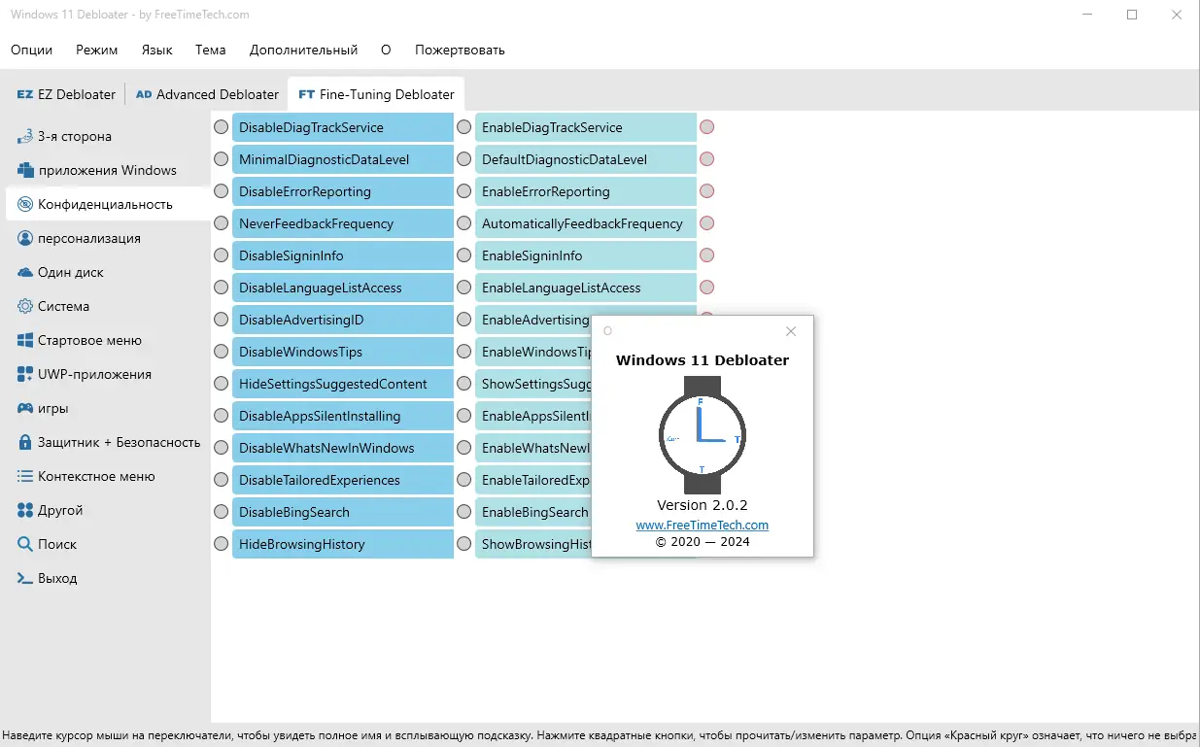Click the DisableTailoredExperiences button

343,480
